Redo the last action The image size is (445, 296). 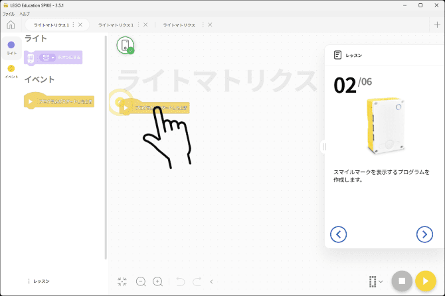click(197, 281)
